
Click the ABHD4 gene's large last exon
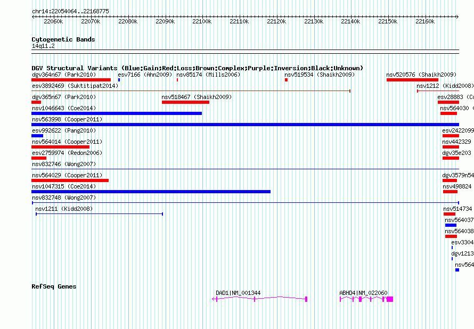pyautogui.click(x=390, y=299)
